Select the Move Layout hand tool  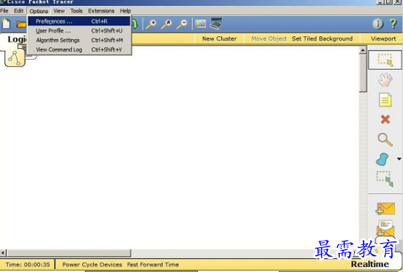click(385, 80)
